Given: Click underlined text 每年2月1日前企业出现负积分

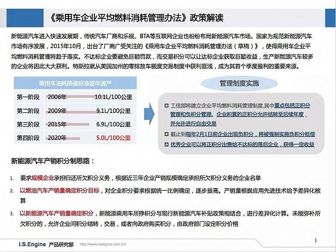Looking at the screenshot, I should click(x=220, y=134).
